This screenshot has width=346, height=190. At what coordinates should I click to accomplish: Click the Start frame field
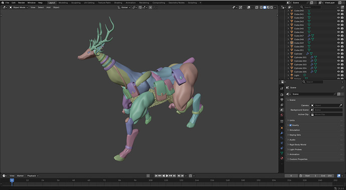(311, 175)
